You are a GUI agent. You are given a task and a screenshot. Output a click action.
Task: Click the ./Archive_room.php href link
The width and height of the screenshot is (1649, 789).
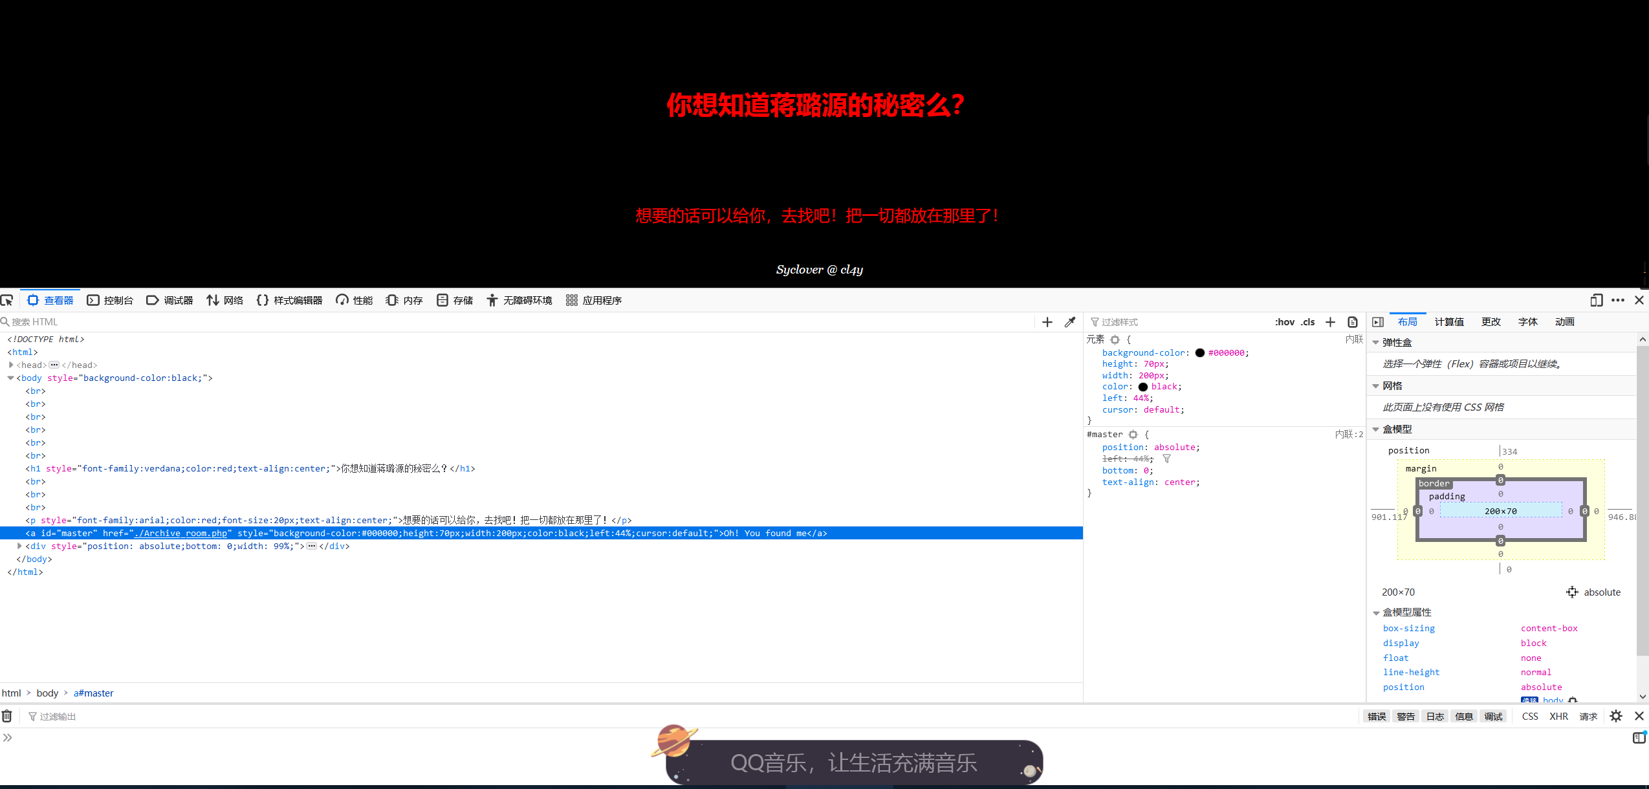coord(180,534)
